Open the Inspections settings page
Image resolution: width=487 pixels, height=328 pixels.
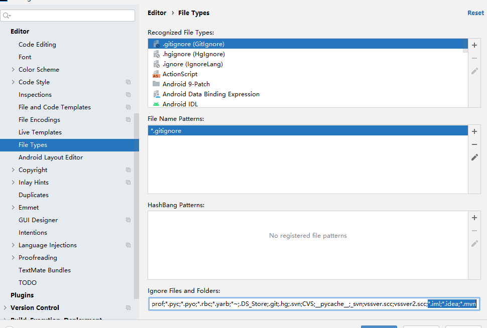35,95
